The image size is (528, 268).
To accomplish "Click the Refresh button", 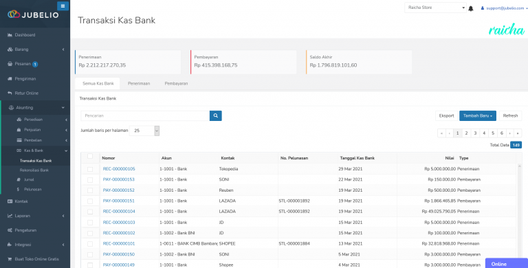I will pyautogui.click(x=510, y=116).
